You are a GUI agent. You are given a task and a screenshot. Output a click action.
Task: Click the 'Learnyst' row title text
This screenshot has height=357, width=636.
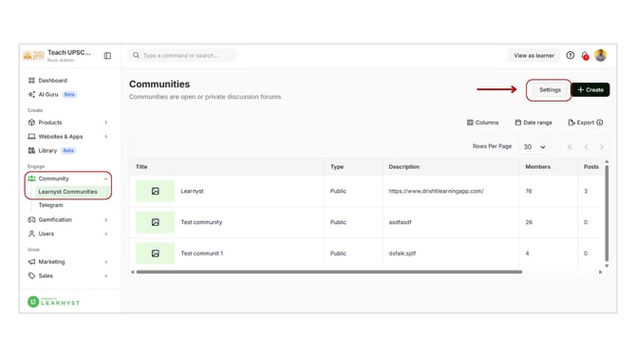pos(193,191)
